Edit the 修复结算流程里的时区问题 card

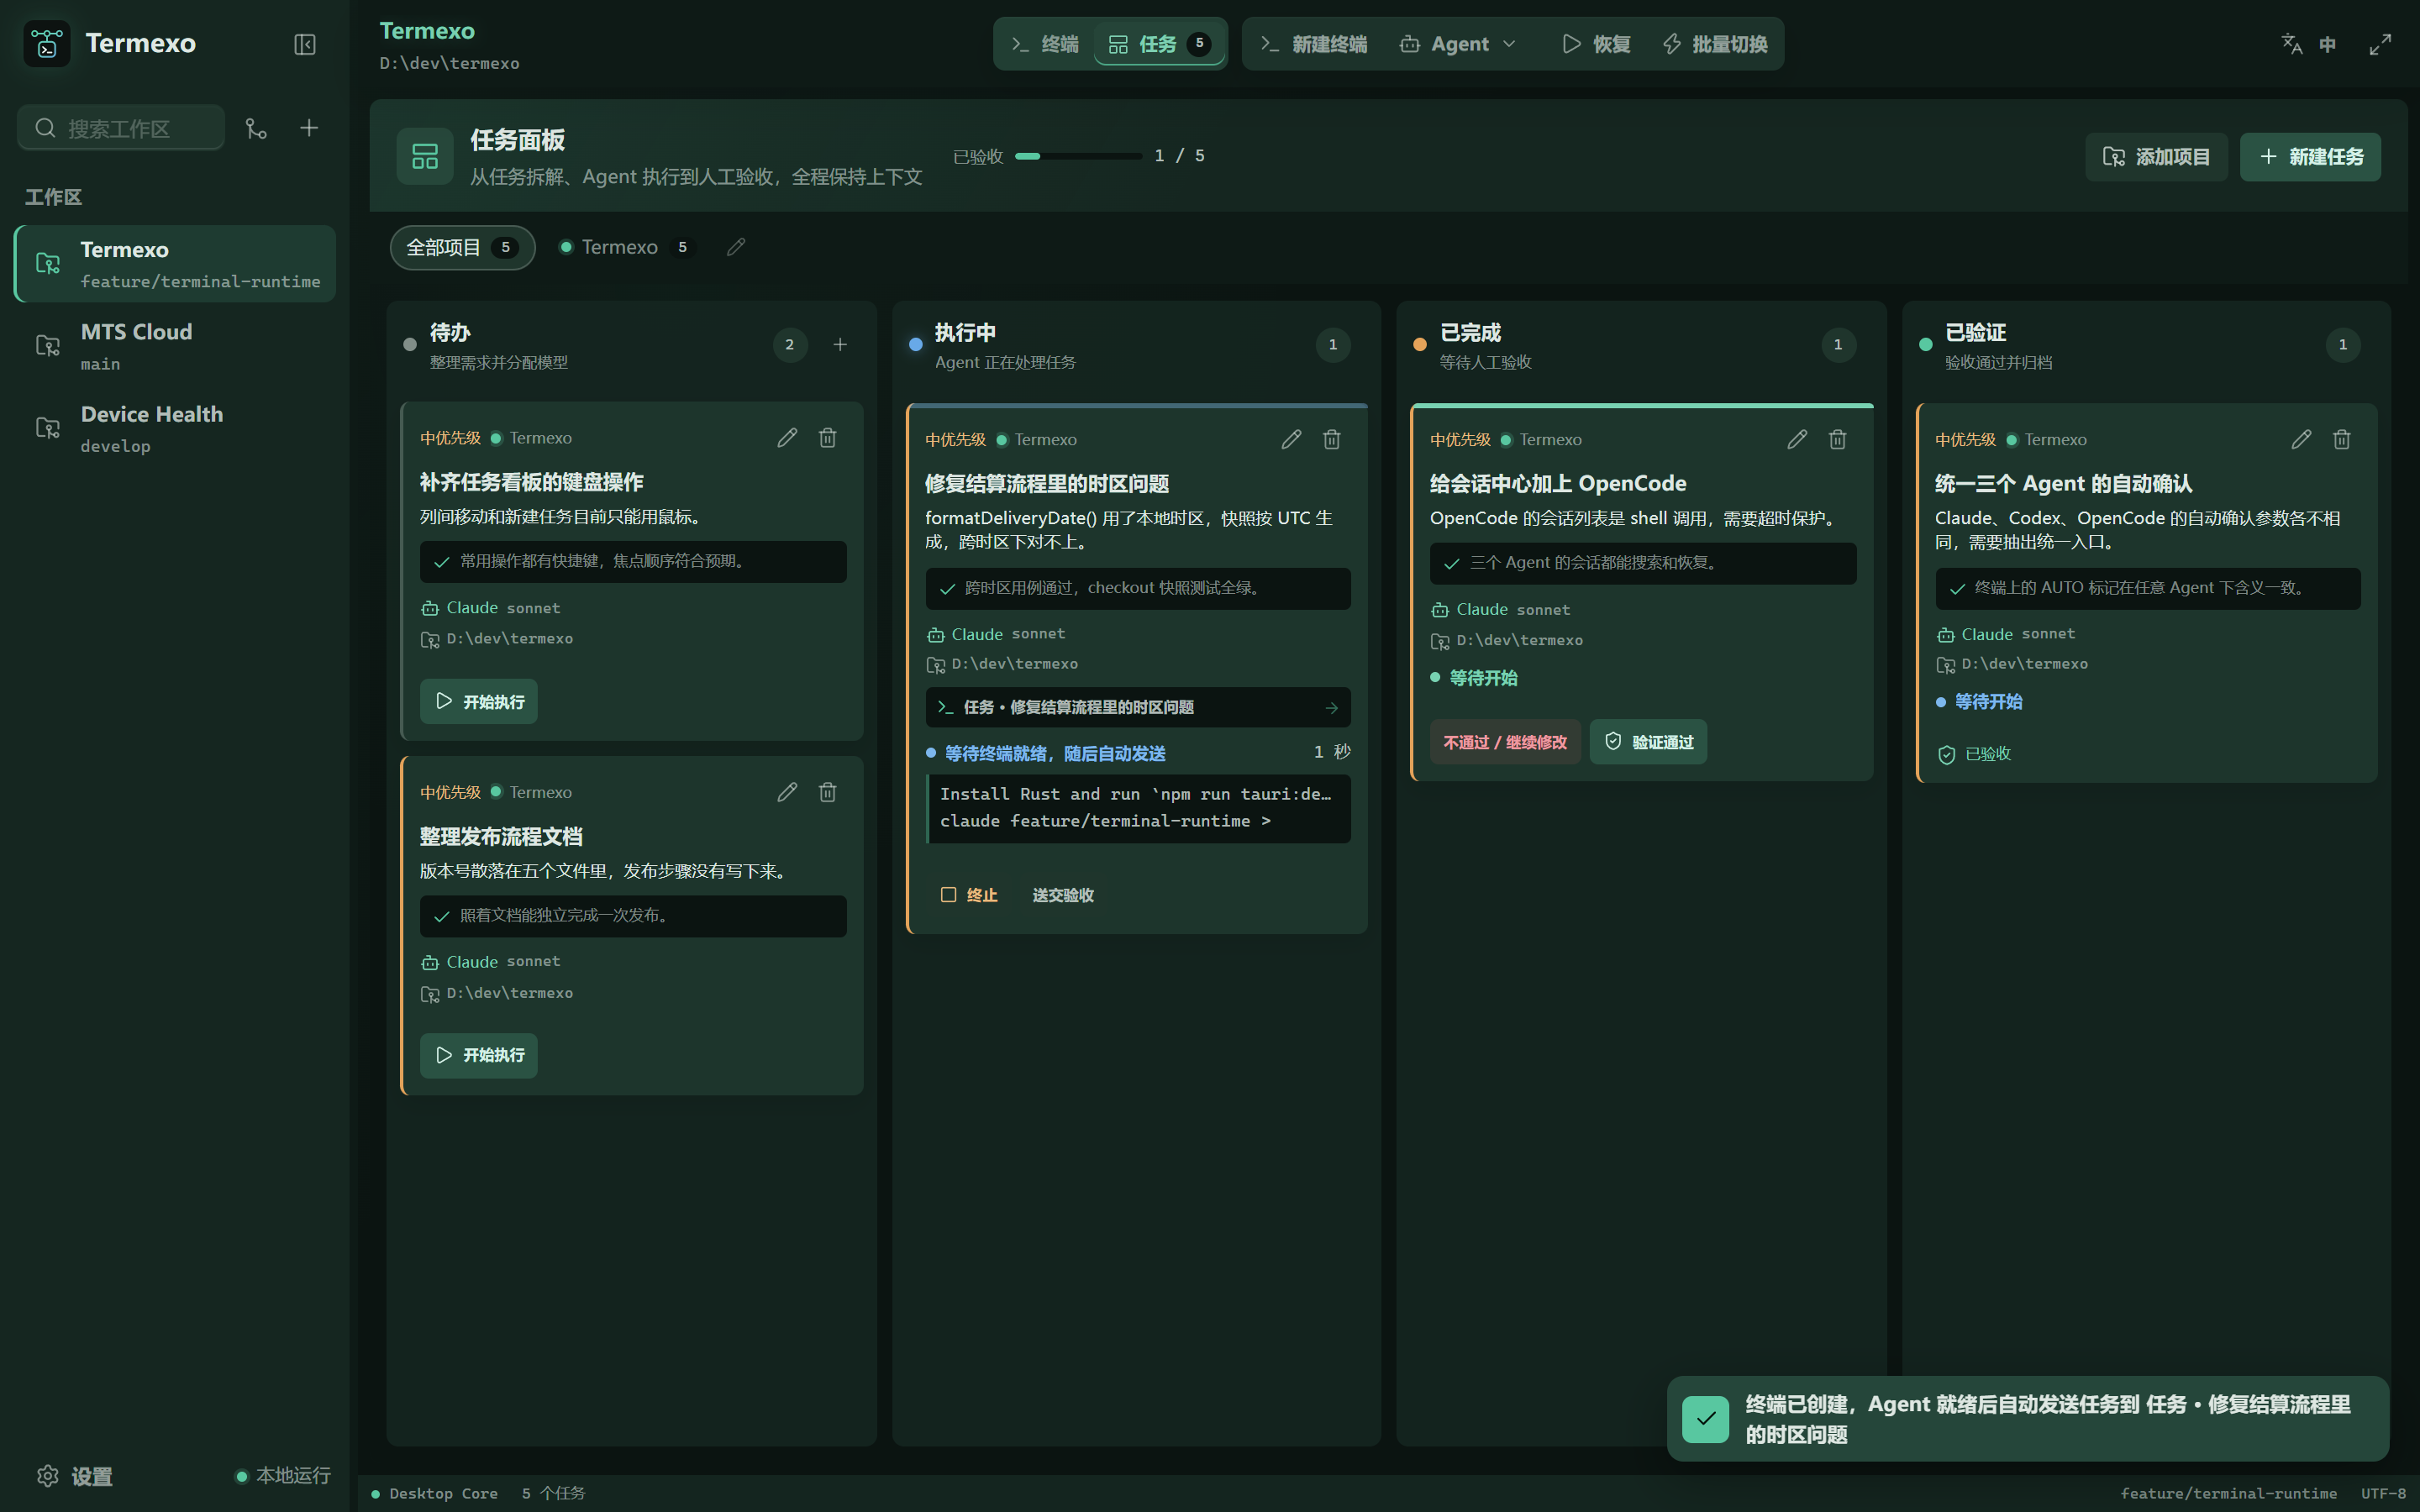coord(1291,440)
